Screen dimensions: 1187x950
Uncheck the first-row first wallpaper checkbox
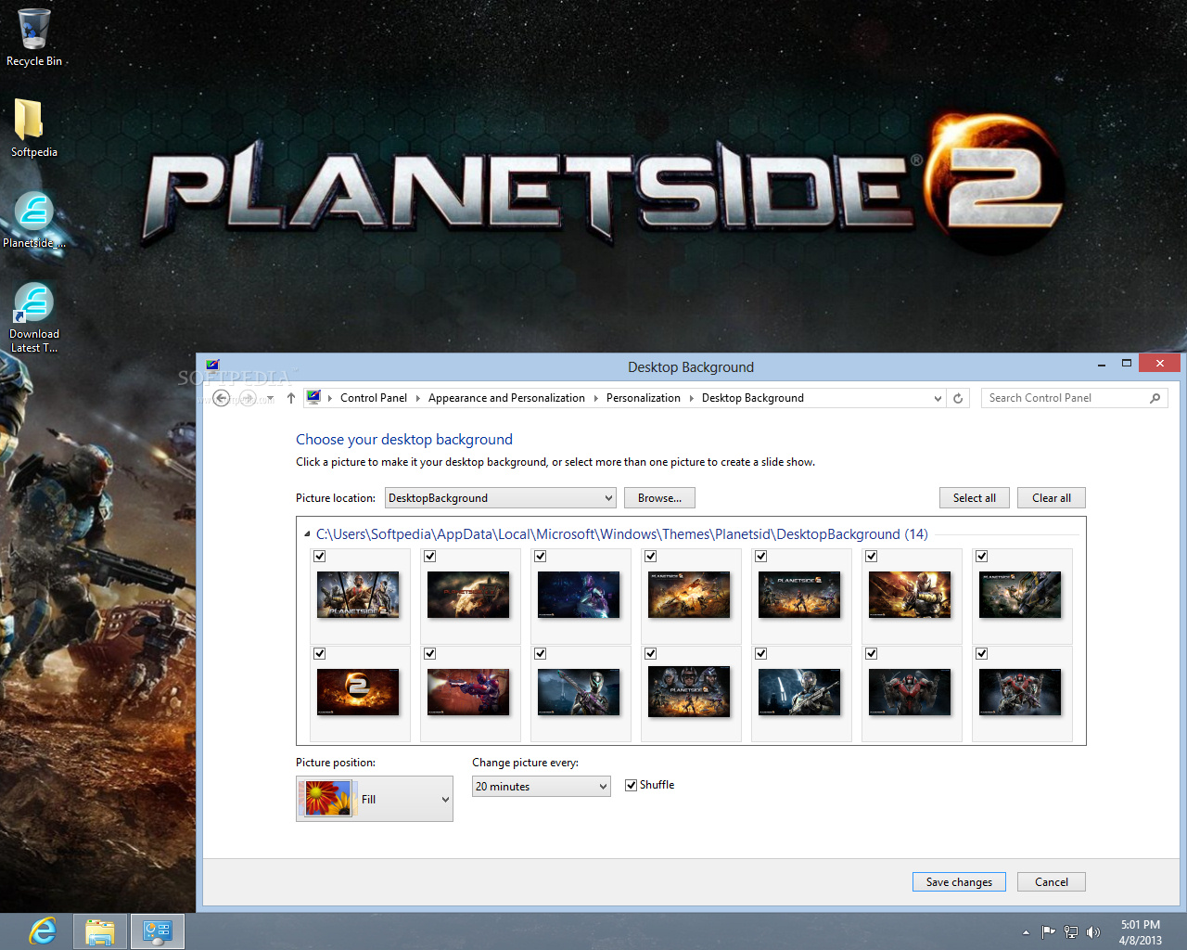tap(320, 557)
